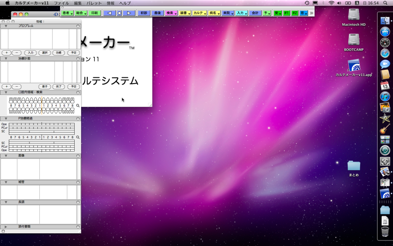Open the カルテ dropdown in toolbar
Viewport: 393px width, 246px height.
tap(199, 13)
